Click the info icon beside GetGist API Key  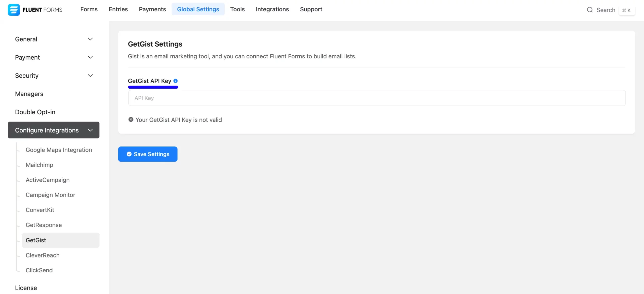click(x=176, y=81)
